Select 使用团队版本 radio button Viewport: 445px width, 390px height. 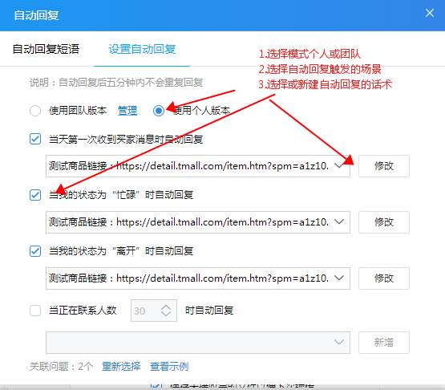(35, 111)
